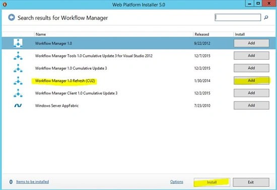
Task: Select the Windows Server AppFabric text
Action: (x=57, y=106)
